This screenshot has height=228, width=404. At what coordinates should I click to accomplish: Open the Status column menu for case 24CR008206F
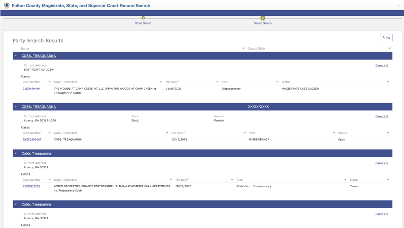388,133
